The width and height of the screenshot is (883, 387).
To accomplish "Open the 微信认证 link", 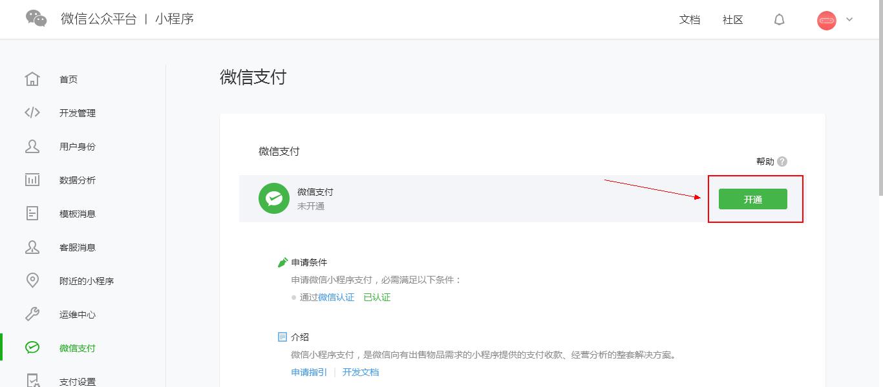I will coord(336,297).
